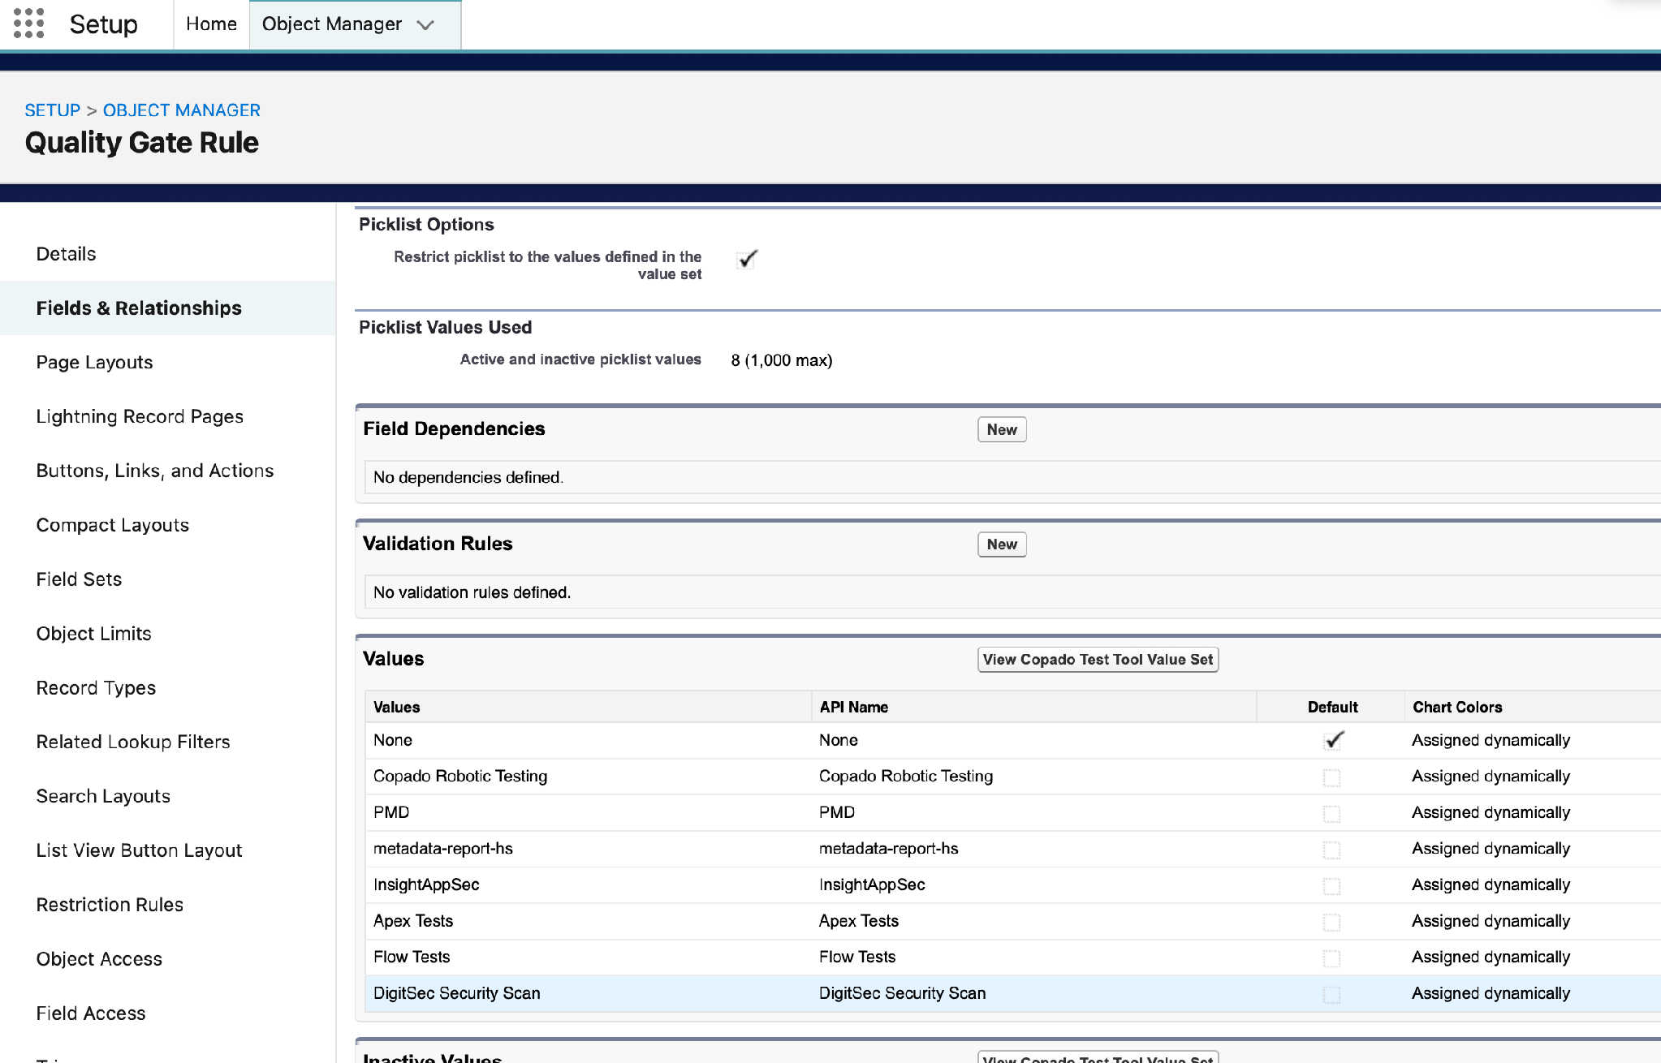Expand the Object Manager tab chevron
The width and height of the screenshot is (1661, 1063).
click(x=425, y=25)
